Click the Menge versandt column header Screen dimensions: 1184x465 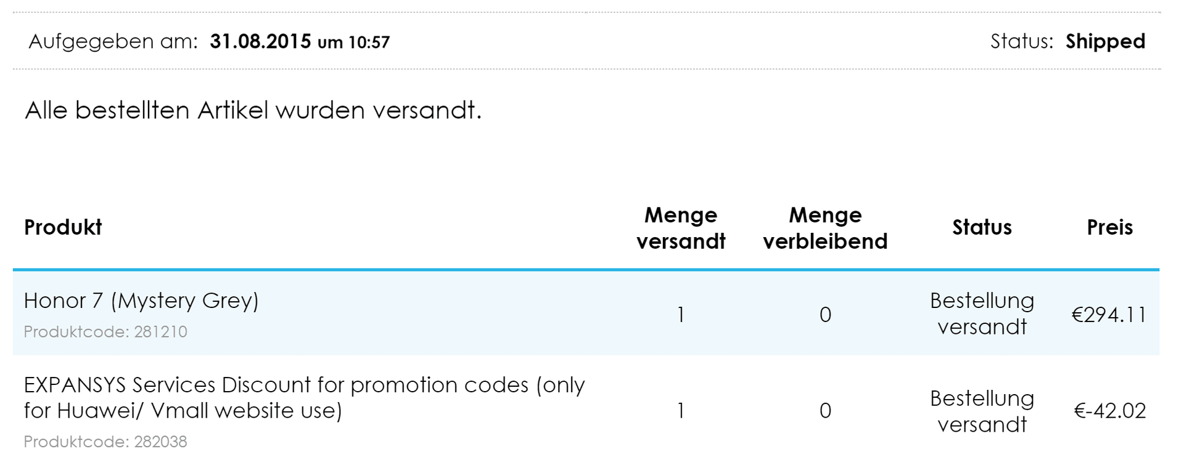[681, 228]
